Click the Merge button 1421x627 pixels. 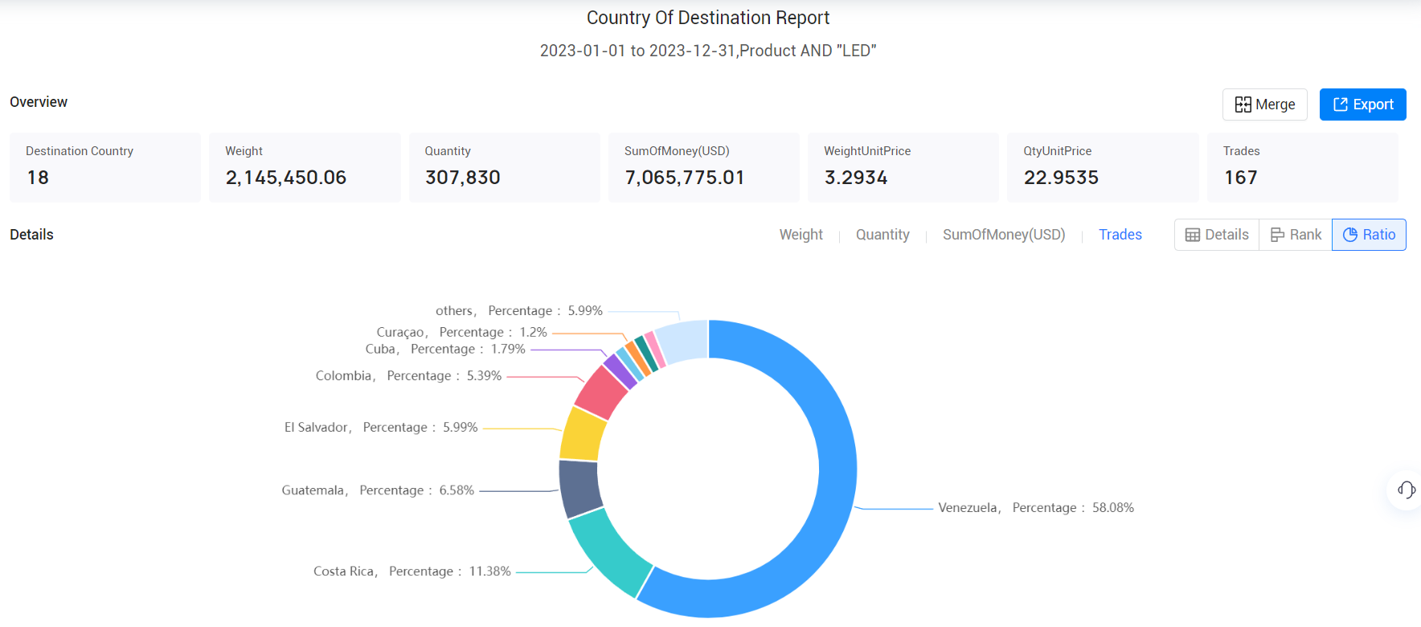(x=1264, y=104)
